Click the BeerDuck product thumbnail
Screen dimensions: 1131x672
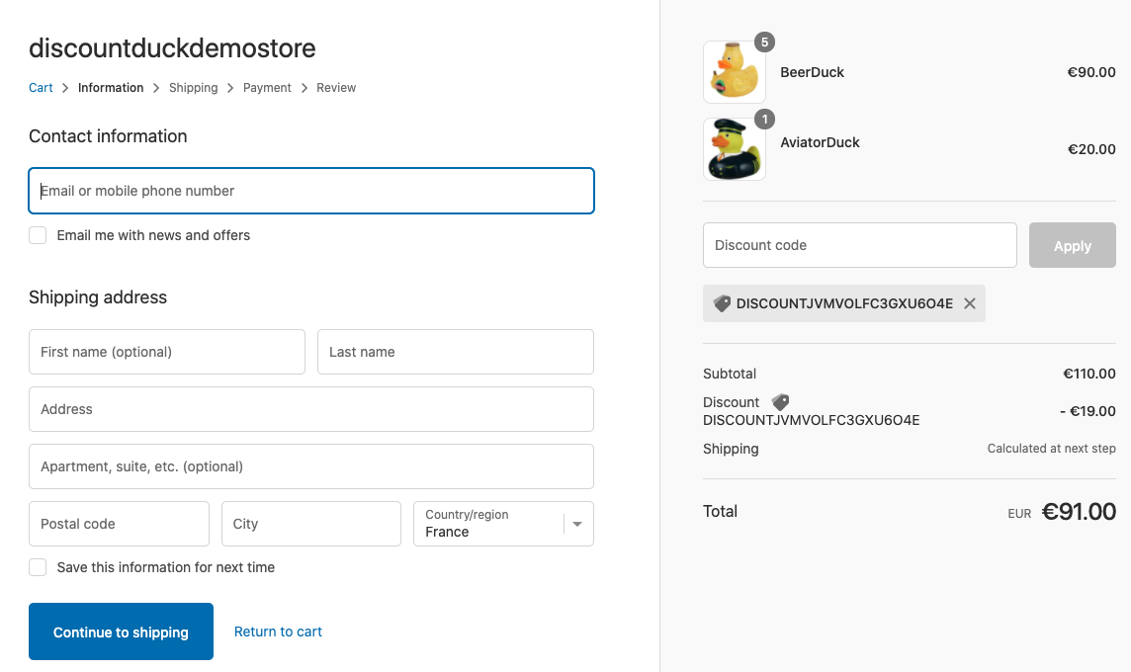point(734,72)
